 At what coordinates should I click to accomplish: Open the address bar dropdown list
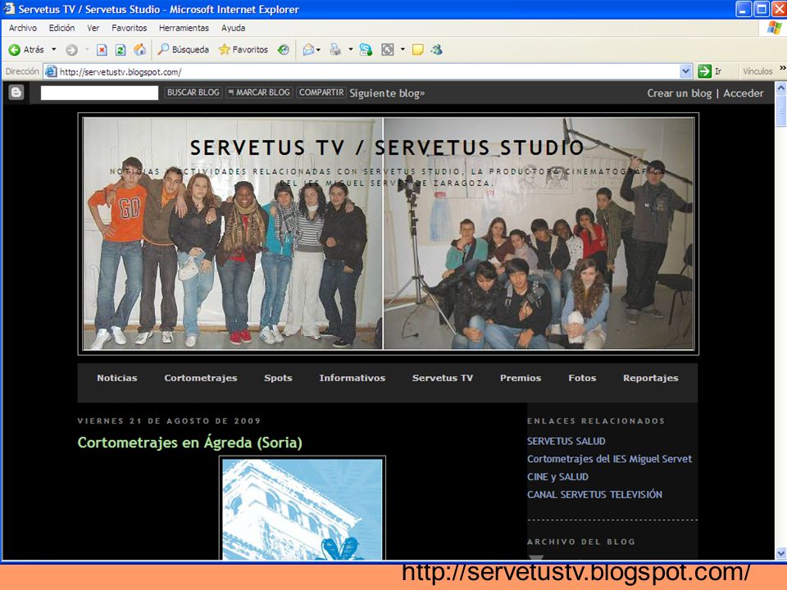685,72
